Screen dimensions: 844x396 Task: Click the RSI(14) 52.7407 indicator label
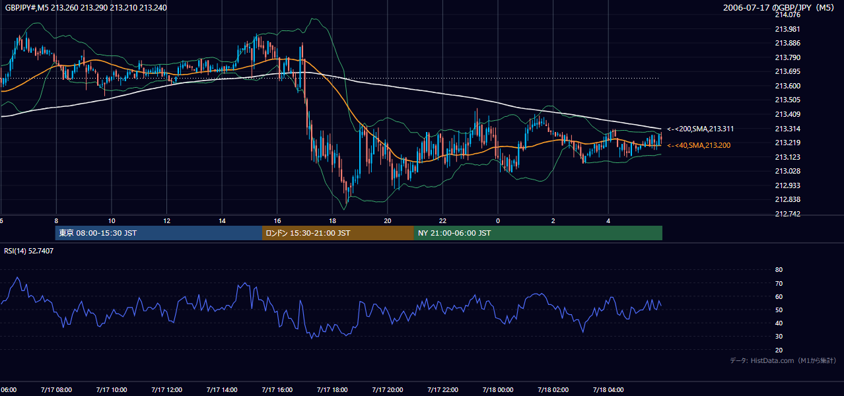29,251
